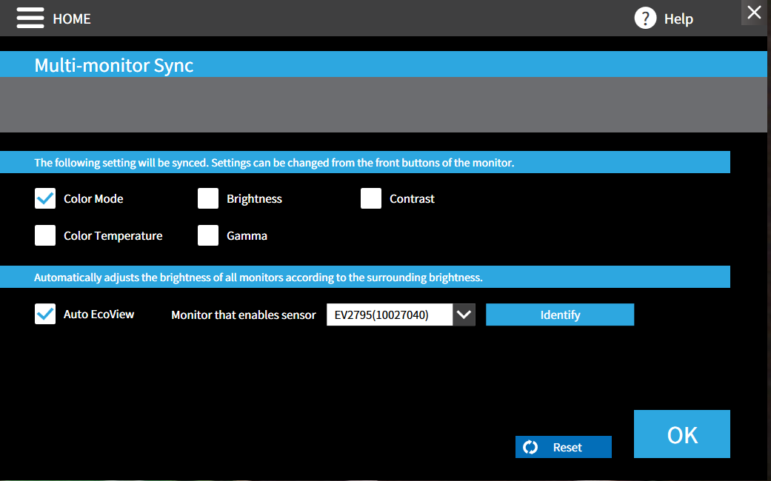Check the Color Temperature checkbox
This screenshot has width=771, height=481.
point(45,235)
